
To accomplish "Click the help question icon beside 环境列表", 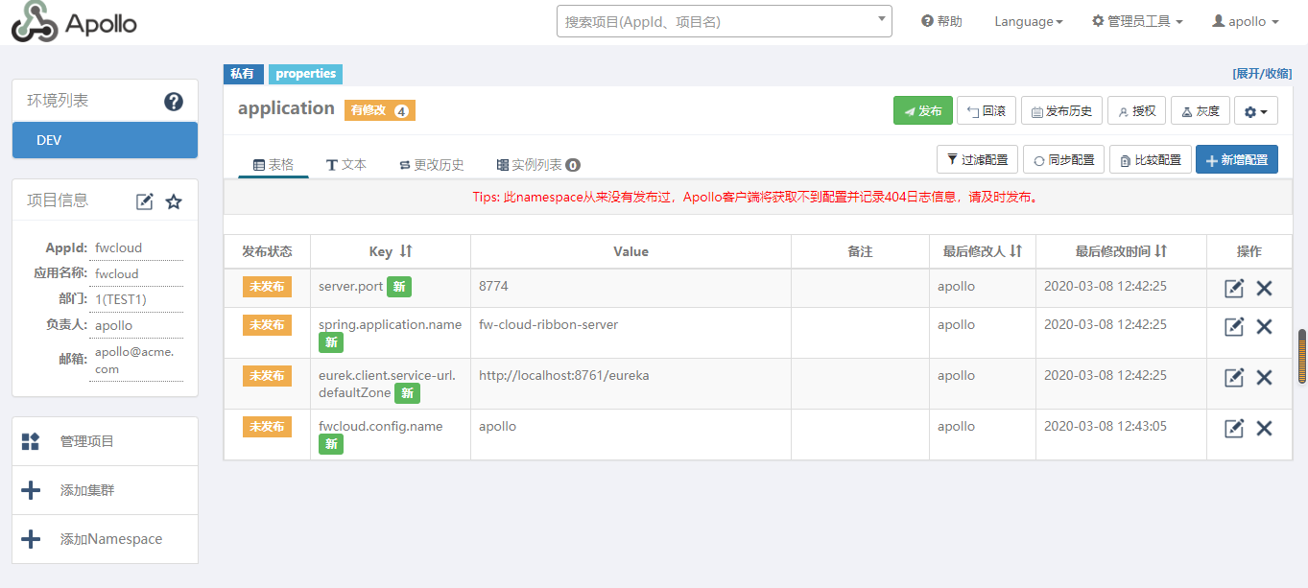I will tap(174, 102).
